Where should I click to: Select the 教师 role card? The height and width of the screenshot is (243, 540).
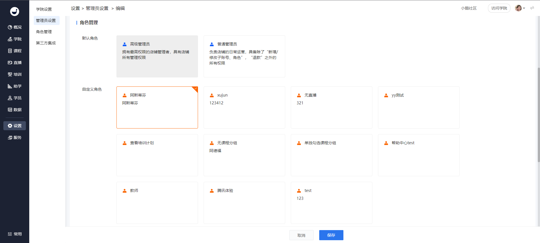click(157, 203)
